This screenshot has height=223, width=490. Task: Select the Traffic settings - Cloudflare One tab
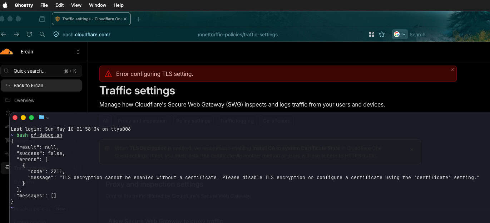[91, 19]
